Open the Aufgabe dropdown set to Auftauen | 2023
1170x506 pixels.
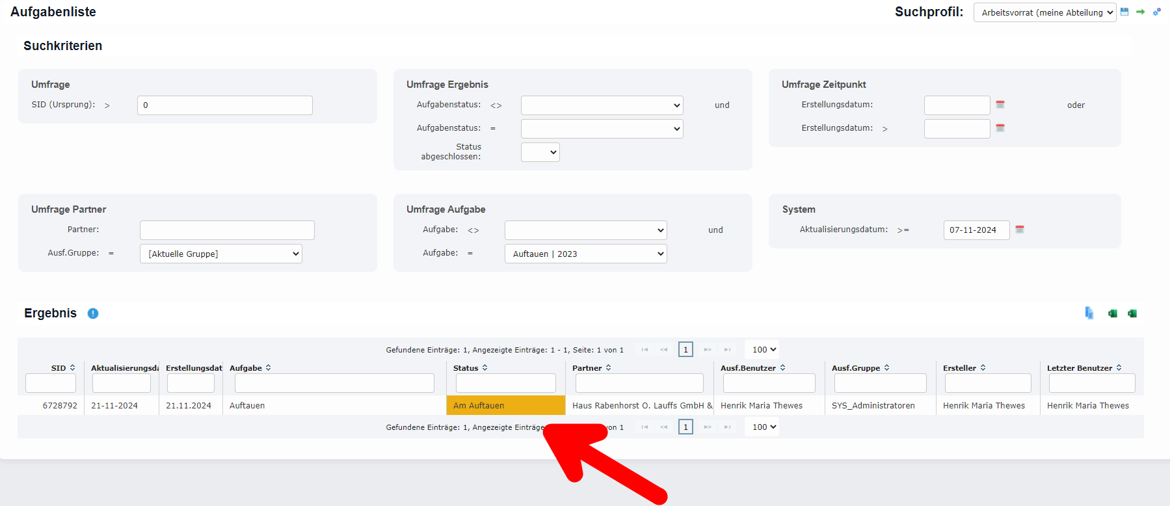click(x=585, y=254)
